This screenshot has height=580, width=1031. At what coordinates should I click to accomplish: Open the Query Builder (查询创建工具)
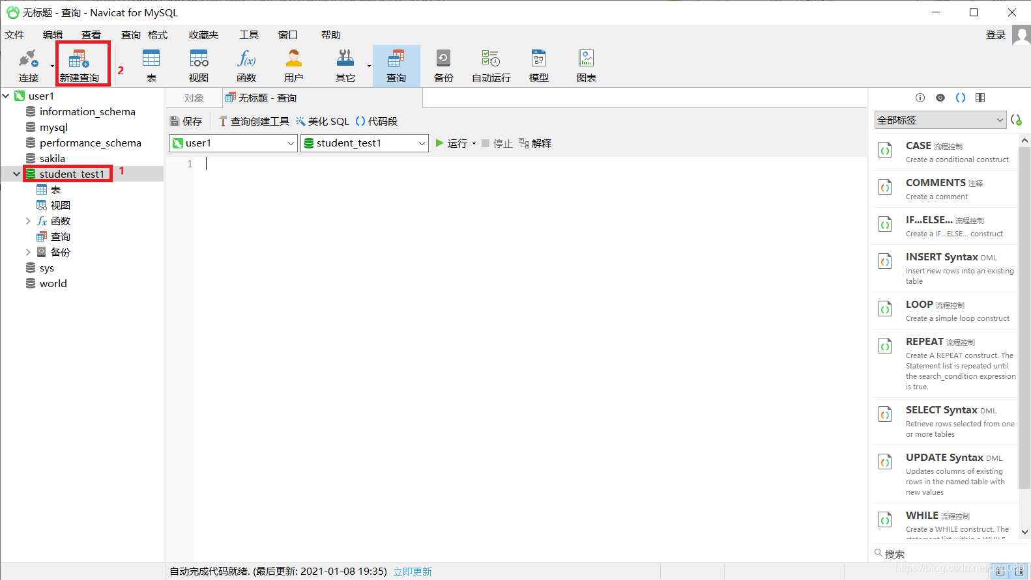coord(254,121)
